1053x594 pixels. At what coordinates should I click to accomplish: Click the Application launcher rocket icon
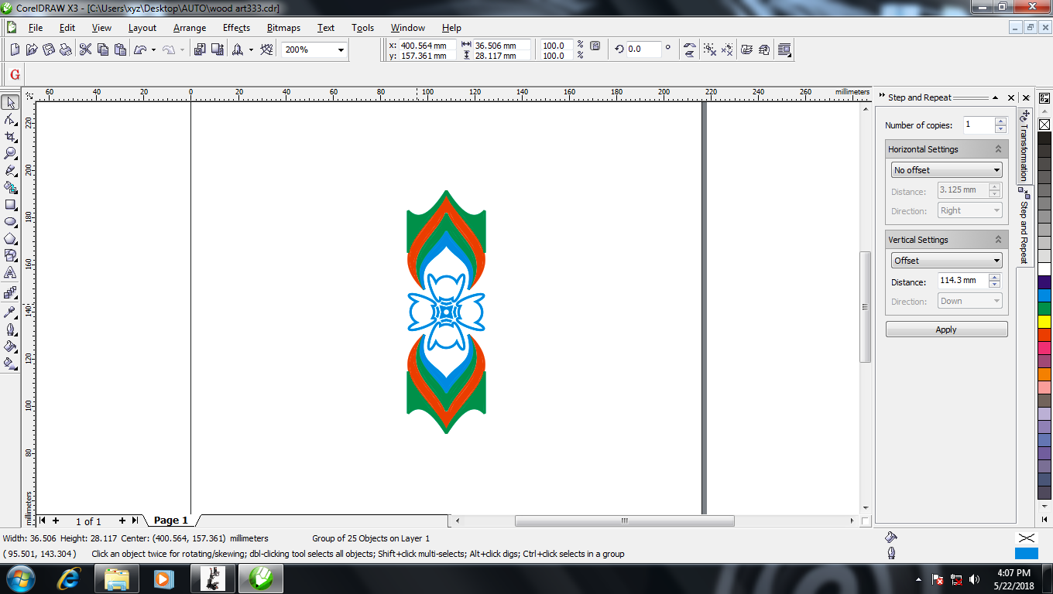(238, 49)
